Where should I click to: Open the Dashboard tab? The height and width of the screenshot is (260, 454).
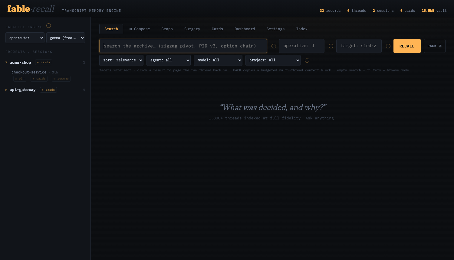(245, 29)
